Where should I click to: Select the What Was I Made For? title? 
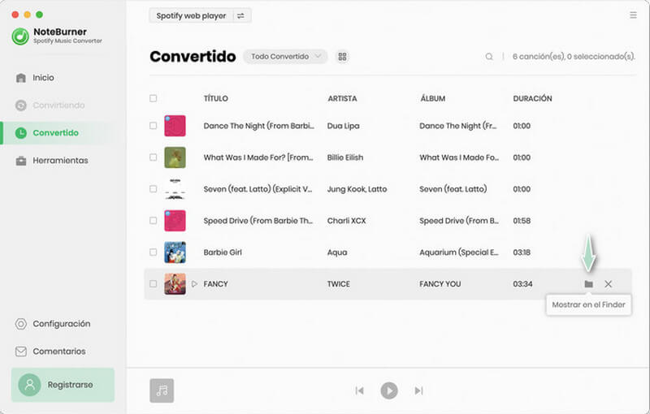258,157
